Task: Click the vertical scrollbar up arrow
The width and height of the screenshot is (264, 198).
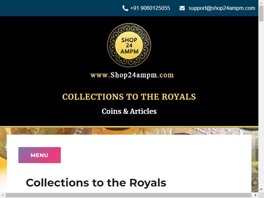Action: 261,2
